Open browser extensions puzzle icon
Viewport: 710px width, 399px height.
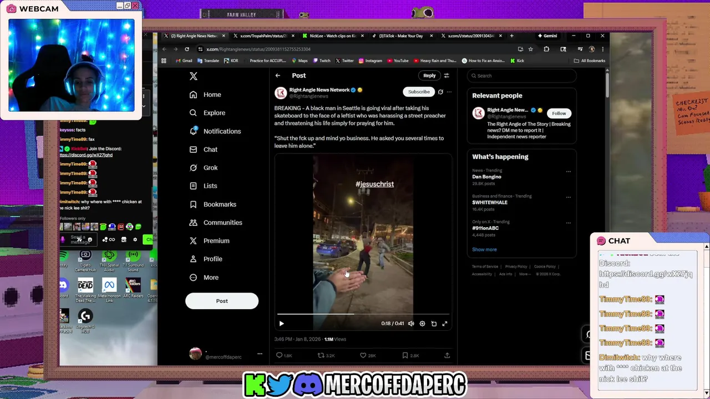546,49
